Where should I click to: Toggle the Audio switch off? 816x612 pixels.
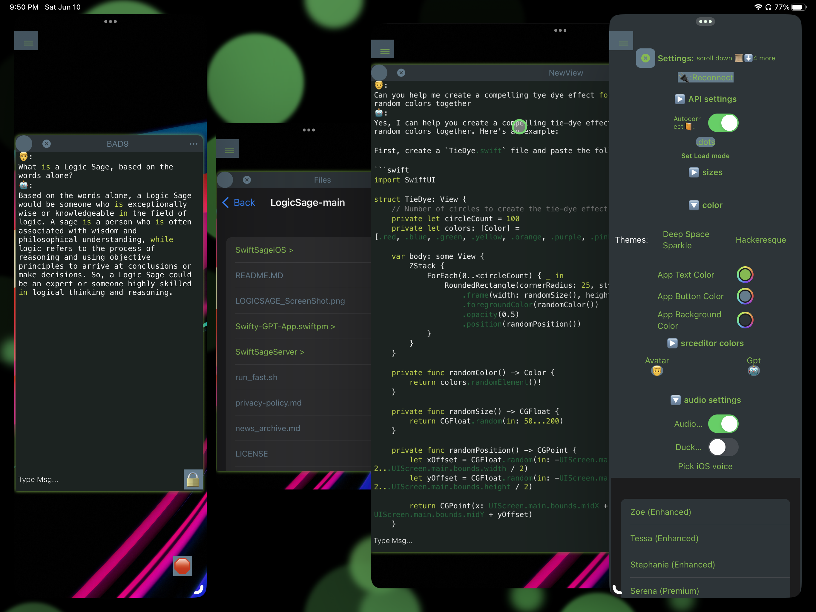coord(723,424)
